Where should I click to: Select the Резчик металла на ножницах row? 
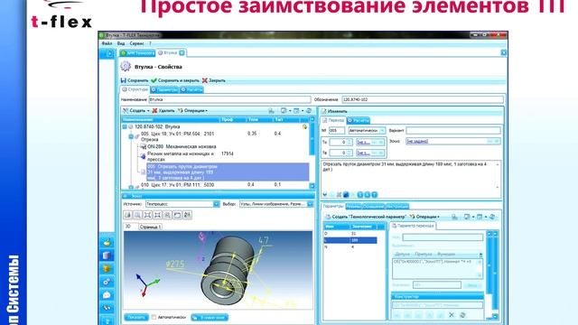181,156
